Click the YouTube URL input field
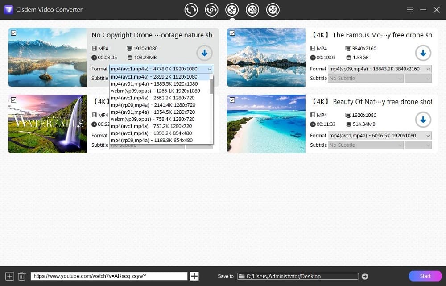 [x=109, y=276]
